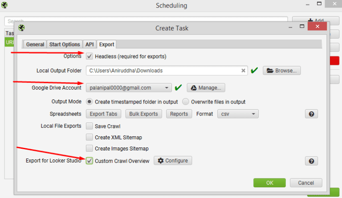This screenshot has width=342, height=198.
Task: Tick Create XML Sitemap checkbox
Action: [x=89, y=137]
